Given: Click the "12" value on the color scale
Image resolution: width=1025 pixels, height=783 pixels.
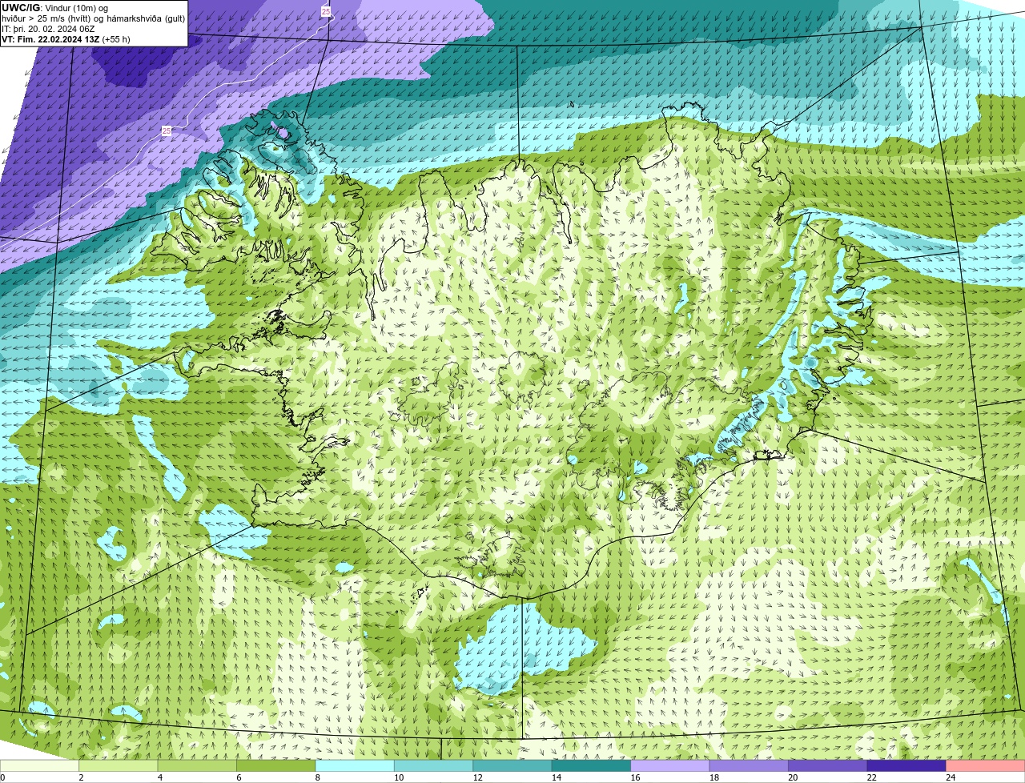Looking at the screenshot, I should [x=477, y=777].
